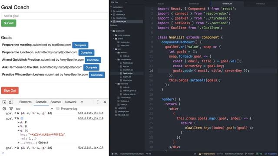Select GoalItem.jsx in the open files list
This screenshot has width=278, height=156.
click(x=121, y=18)
